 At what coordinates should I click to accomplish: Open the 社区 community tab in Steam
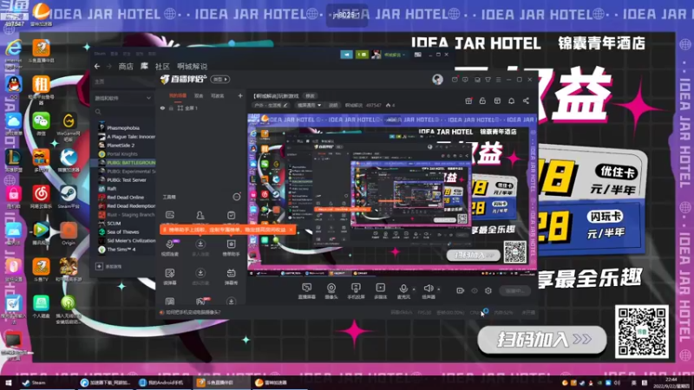pyautogui.click(x=162, y=67)
